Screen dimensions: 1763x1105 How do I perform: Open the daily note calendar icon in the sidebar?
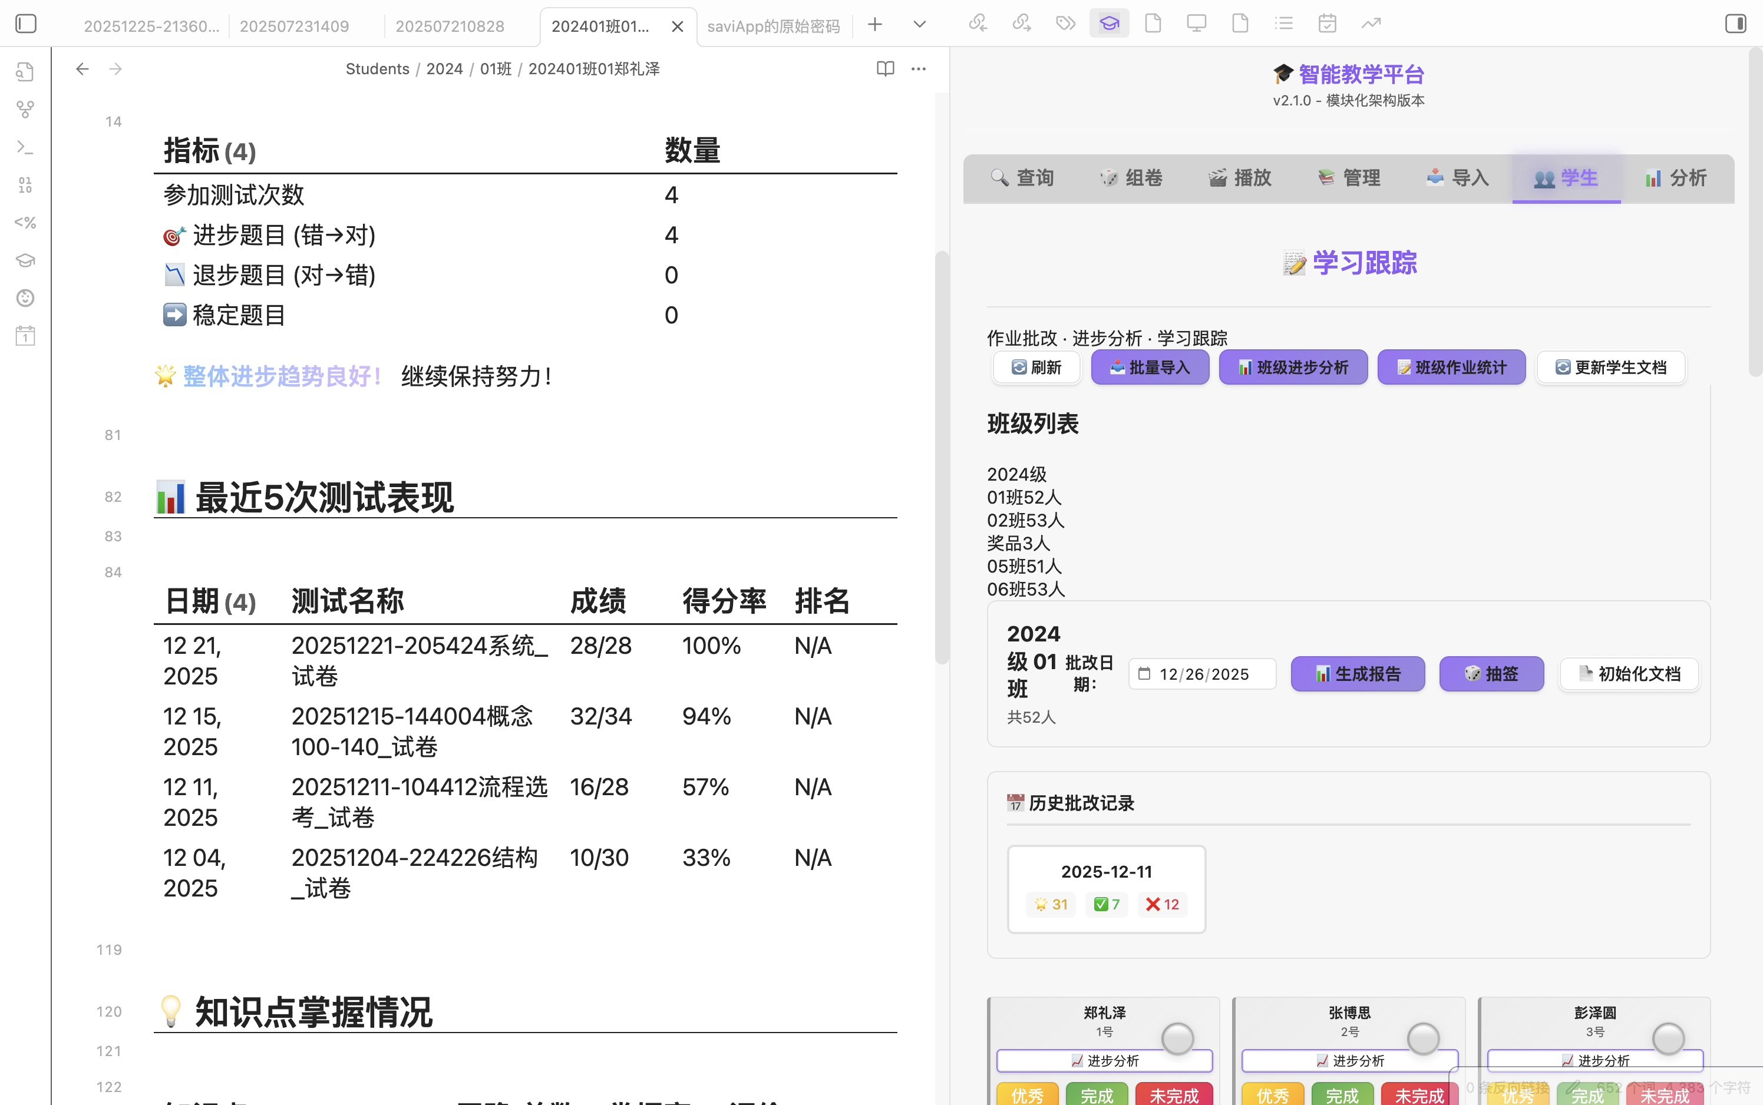pyautogui.click(x=27, y=336)
